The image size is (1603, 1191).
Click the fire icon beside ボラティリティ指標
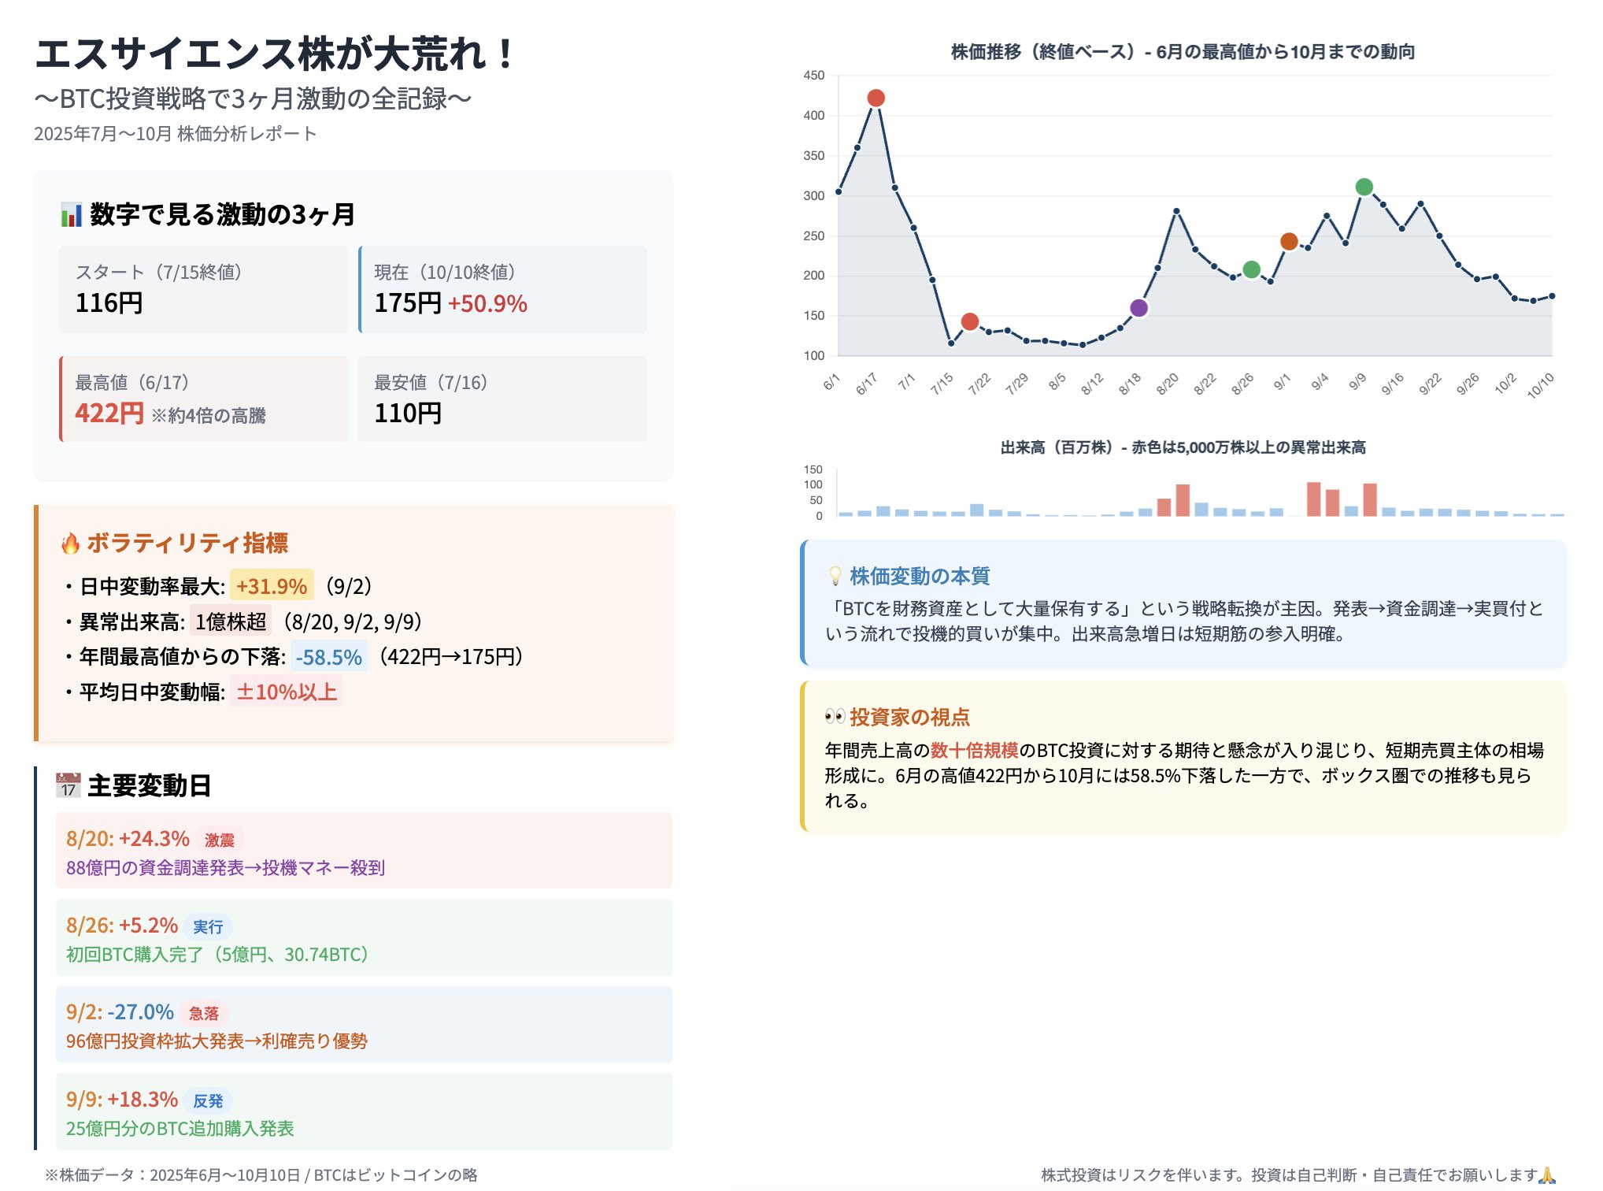[71, 544]
